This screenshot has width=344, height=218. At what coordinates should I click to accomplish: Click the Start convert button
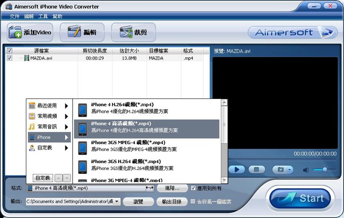point(300,199)
